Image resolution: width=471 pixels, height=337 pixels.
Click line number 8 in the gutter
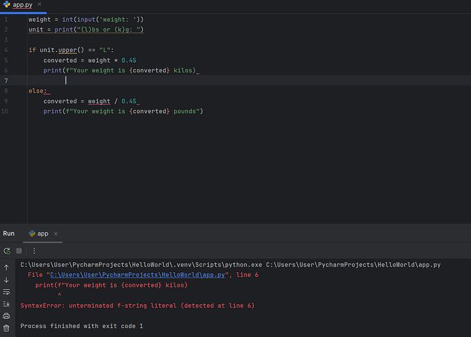click(6, 91)
